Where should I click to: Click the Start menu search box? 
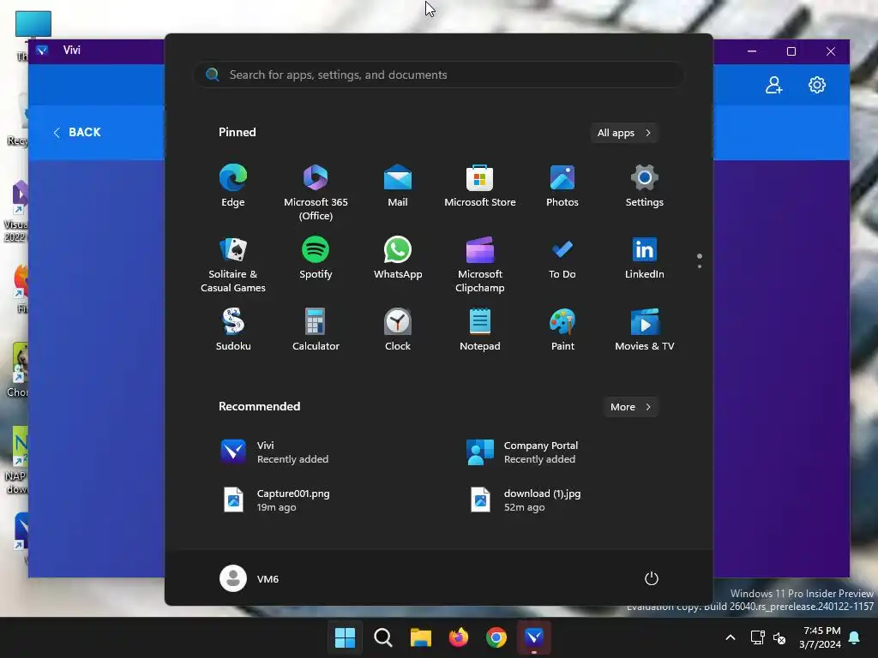click(439, 75)
